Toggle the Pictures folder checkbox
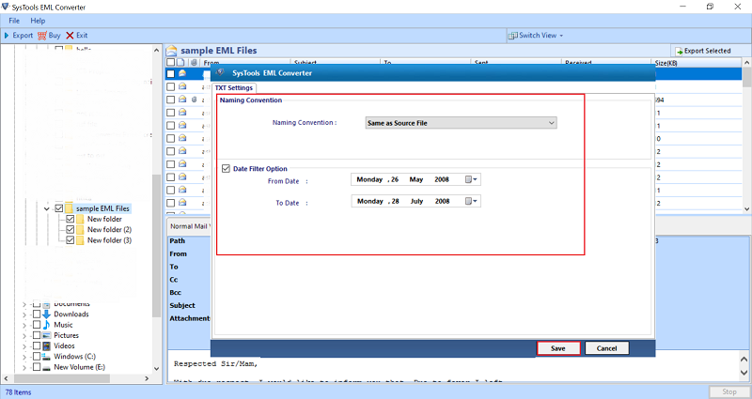 [37, 336]
